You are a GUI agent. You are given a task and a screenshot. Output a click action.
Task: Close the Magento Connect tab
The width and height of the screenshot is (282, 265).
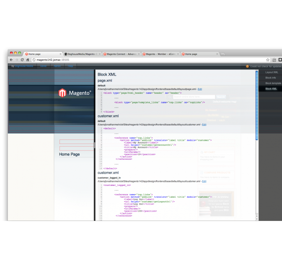(x=139, y=54)
